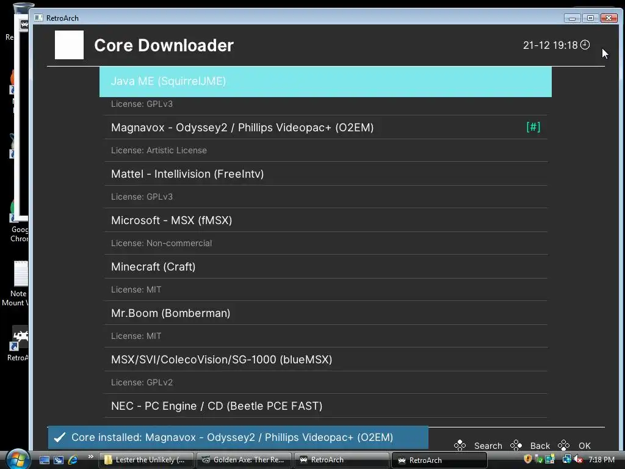Select Magnavox - Odyssey2 / Phillips Videopac+ (O2EM) core
625x469 pixels.
325,128
